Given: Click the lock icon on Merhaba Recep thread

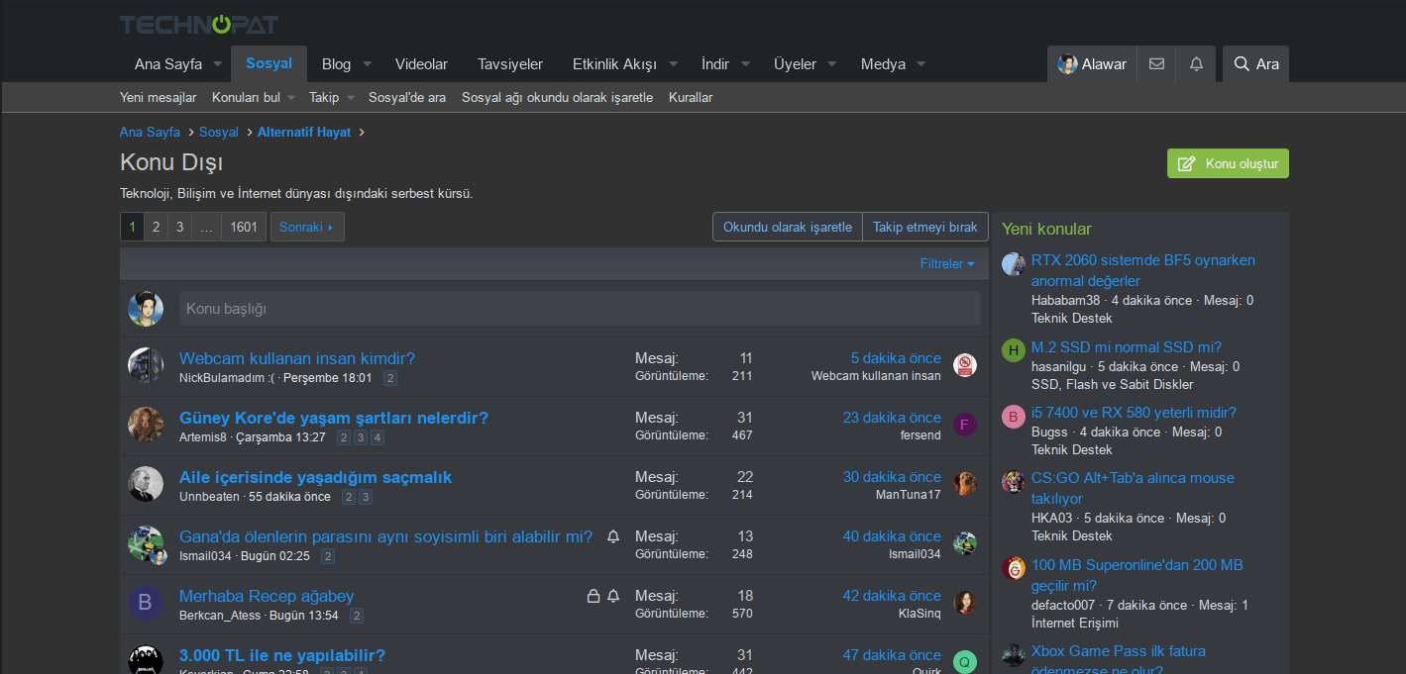Looking at the screenshot, I should pyautogui.click(x=594, y=596).
